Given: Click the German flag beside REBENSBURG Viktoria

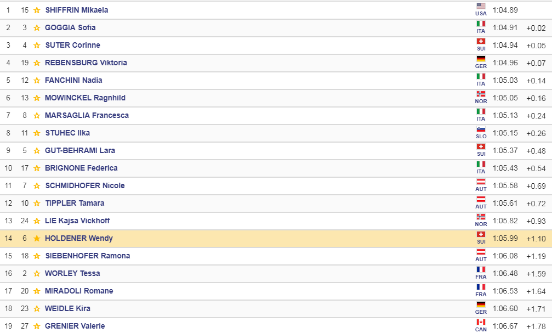Looking at the screenshot, I should [x=481, y=59].
